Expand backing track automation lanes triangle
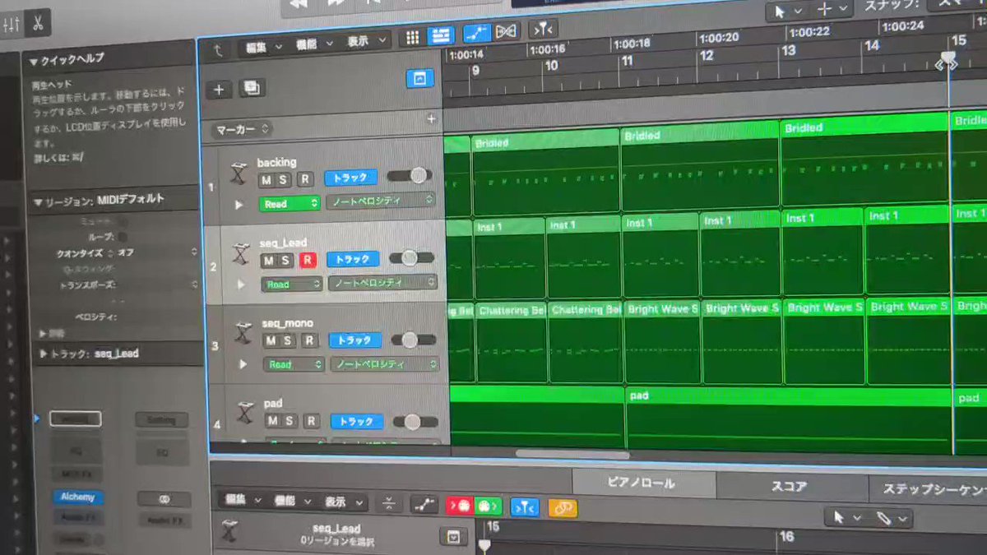The height and width of the screenshot is (555, 987). point(239,205)
